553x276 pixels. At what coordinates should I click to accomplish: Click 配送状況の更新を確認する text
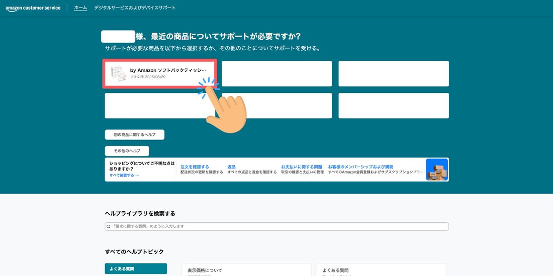(x=202, y=172)
